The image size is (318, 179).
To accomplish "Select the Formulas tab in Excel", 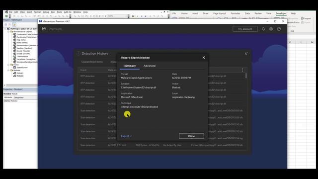I will [235, 13].
